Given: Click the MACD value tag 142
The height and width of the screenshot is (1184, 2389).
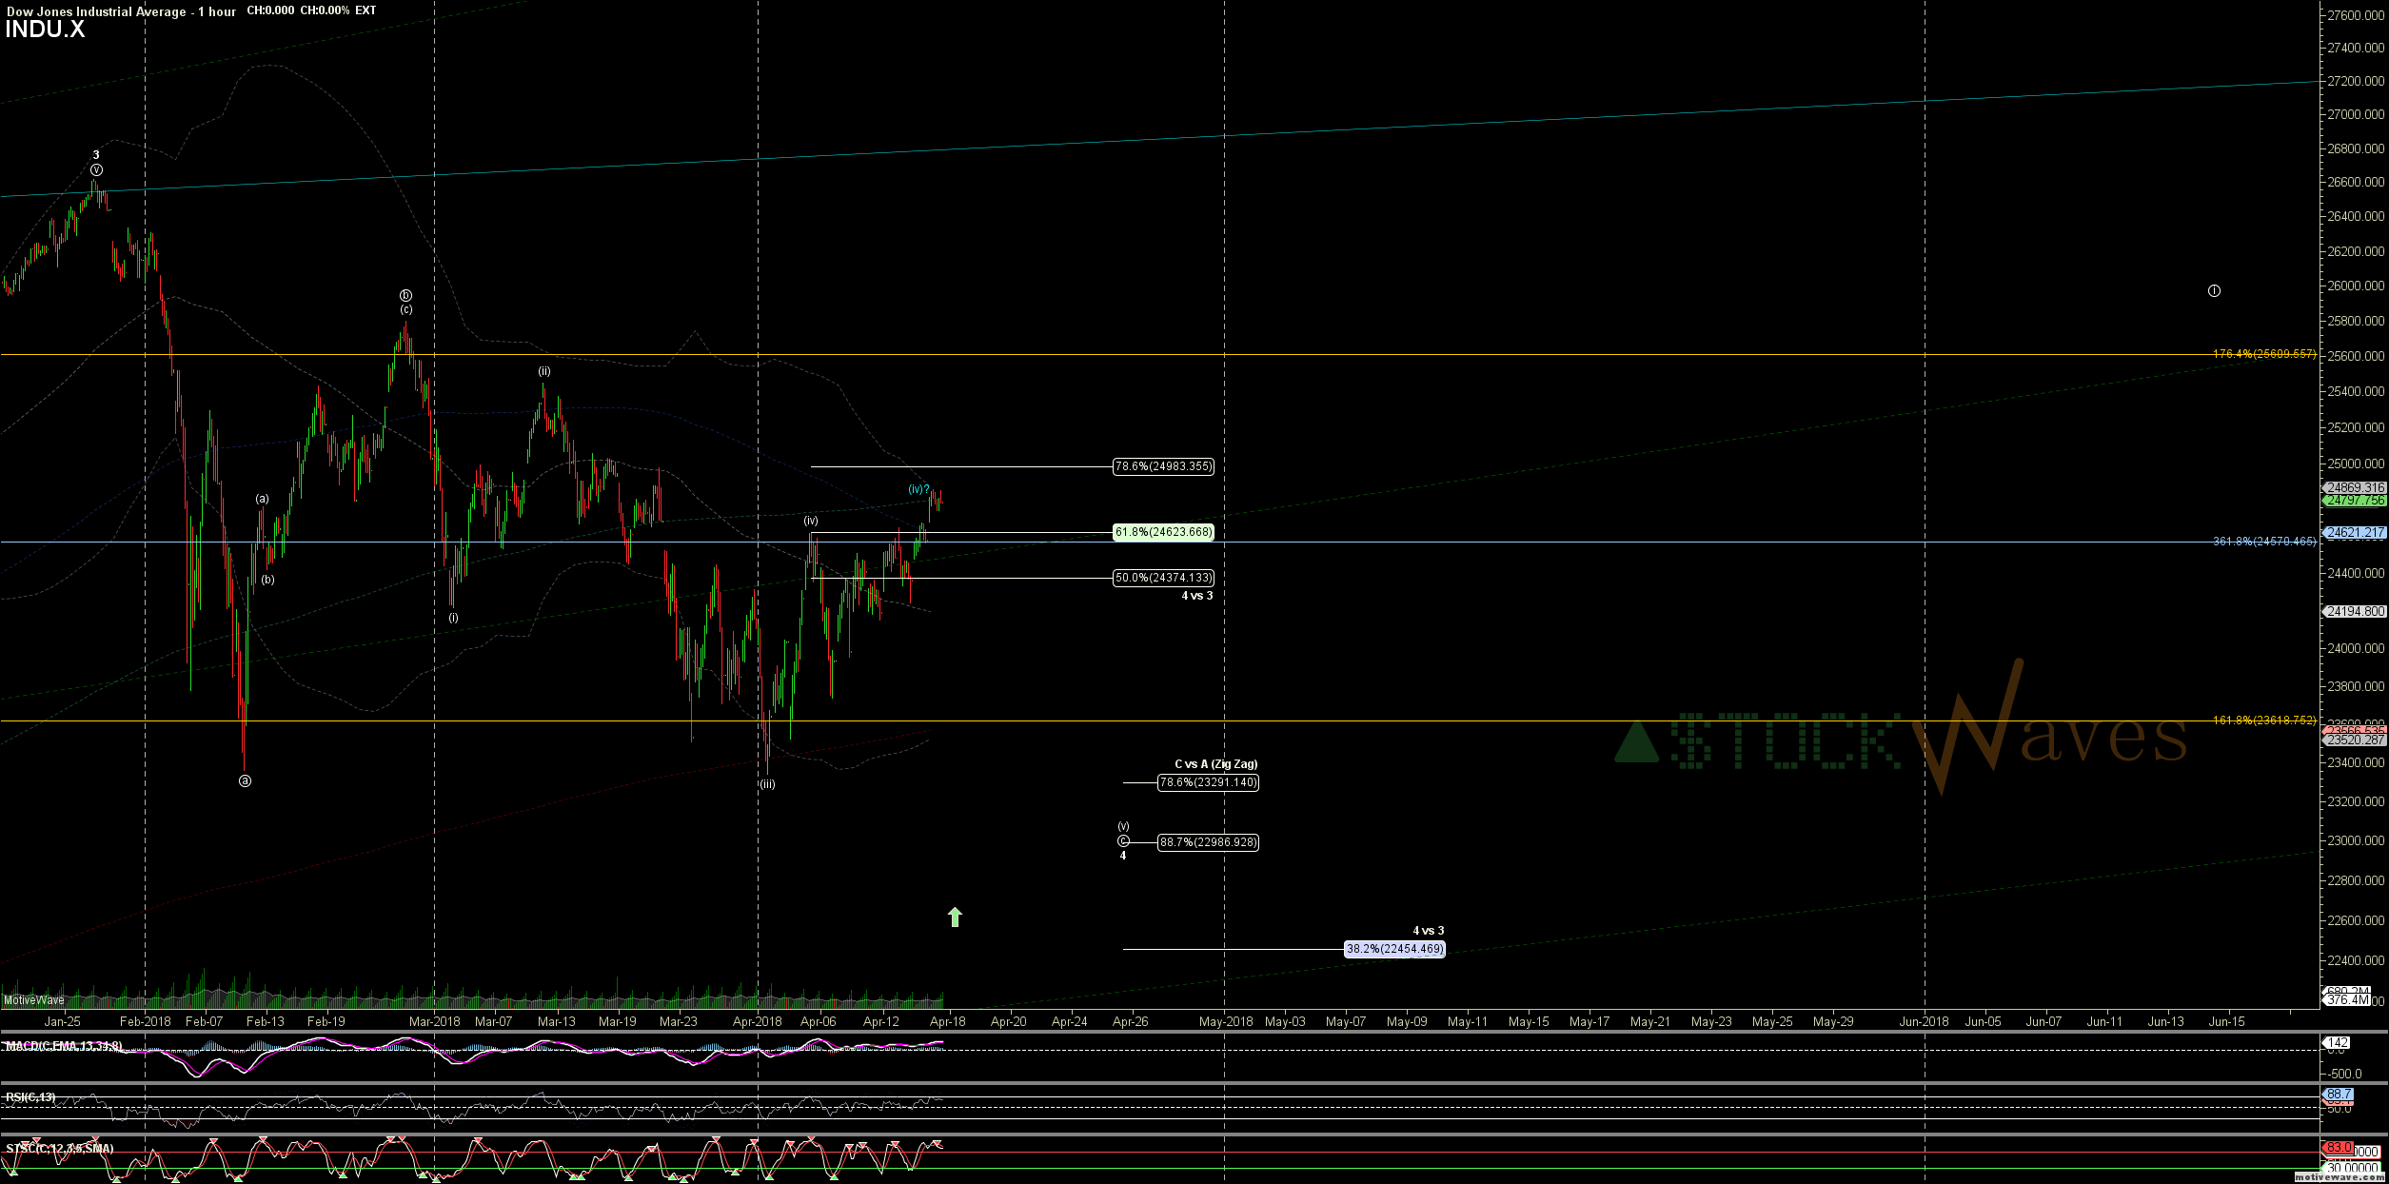Looking at the screenshot, I should coord(2338,1042).
